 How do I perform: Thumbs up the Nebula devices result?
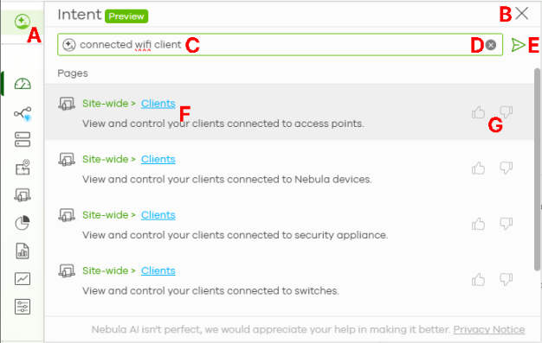(x=479, y=168)
